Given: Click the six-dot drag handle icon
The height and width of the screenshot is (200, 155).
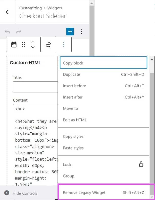Looking at the screenshot, I should (x=24, y=45).
